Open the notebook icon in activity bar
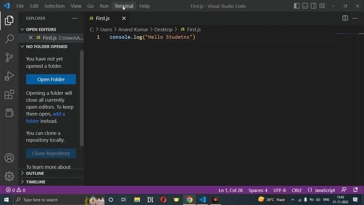The image size is (364, 205). tap(9, 113)
